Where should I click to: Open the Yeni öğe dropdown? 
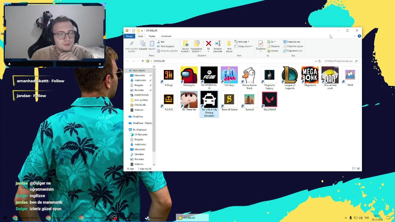coord(242,42)
